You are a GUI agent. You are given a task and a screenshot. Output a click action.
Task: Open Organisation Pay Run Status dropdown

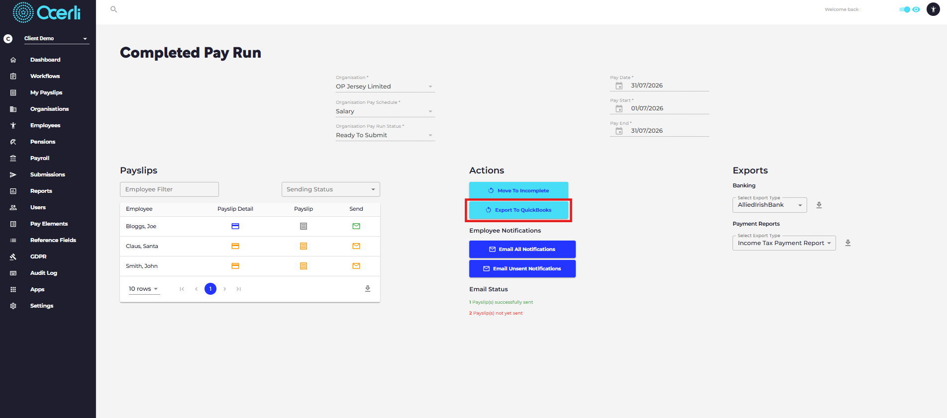[385, 135]
